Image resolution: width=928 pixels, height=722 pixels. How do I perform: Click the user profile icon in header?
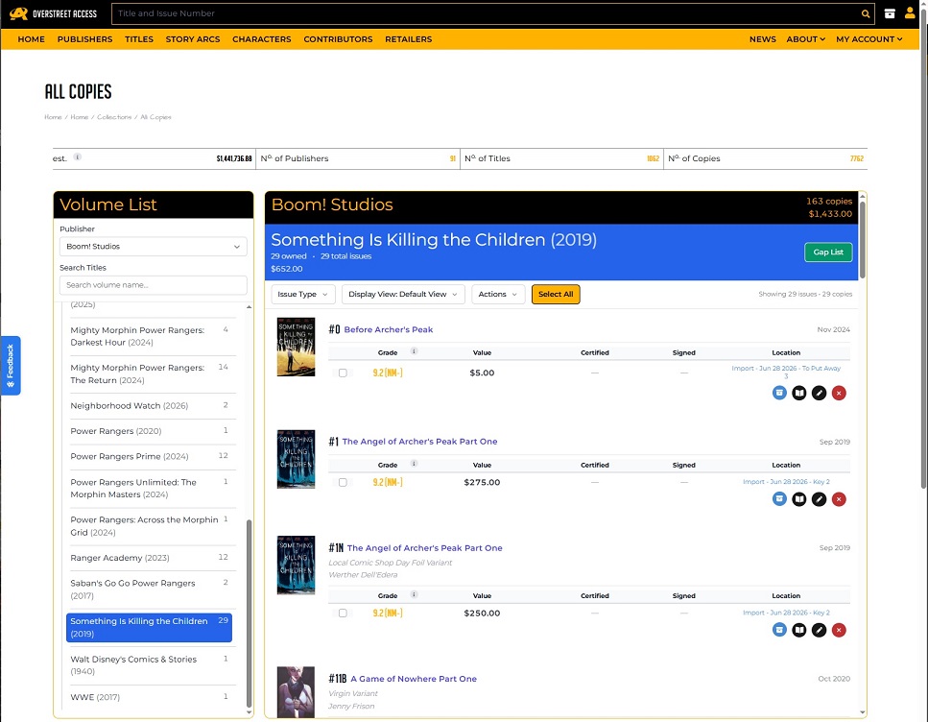pyautogui.click(x=910, y=12)
